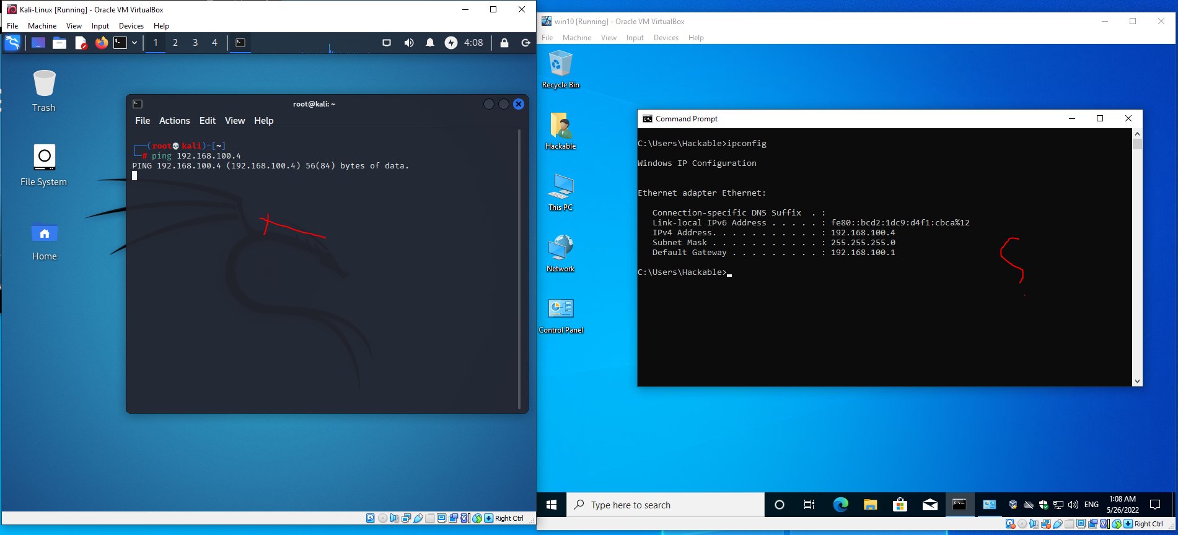Select This PC icon on Windows desktop
The image size is (1178, 535).
561,192
